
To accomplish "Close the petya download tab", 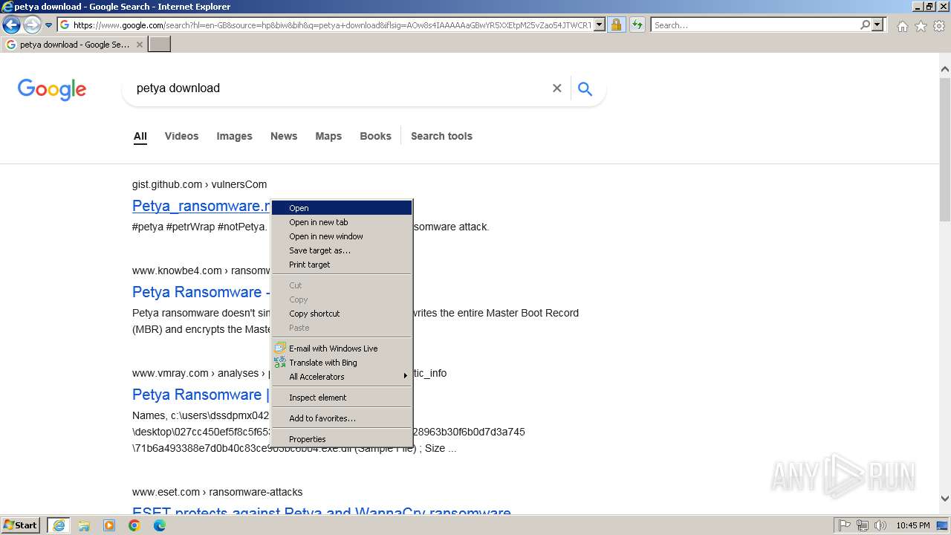I will point(140,45).
